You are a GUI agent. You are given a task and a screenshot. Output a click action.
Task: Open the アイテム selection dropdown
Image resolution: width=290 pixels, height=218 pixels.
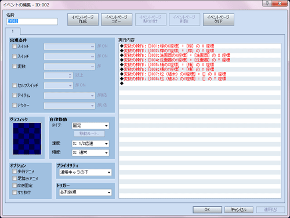point(70,96)
